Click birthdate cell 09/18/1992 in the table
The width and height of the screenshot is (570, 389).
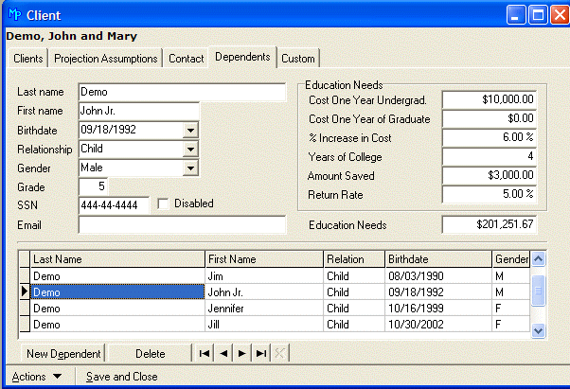point(438,292)
